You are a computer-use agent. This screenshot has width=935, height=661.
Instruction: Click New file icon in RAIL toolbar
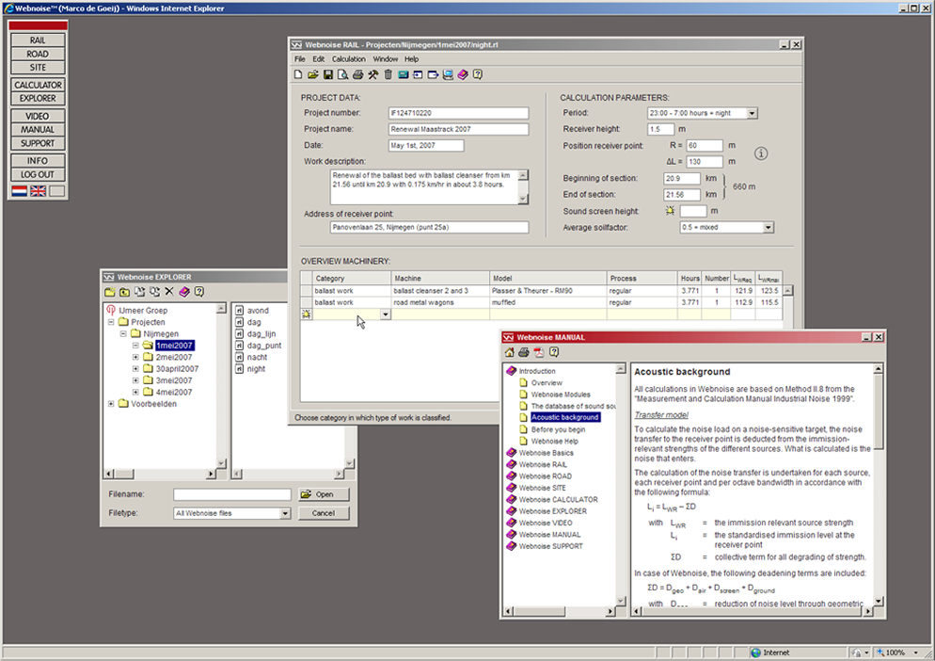(298, 74)
